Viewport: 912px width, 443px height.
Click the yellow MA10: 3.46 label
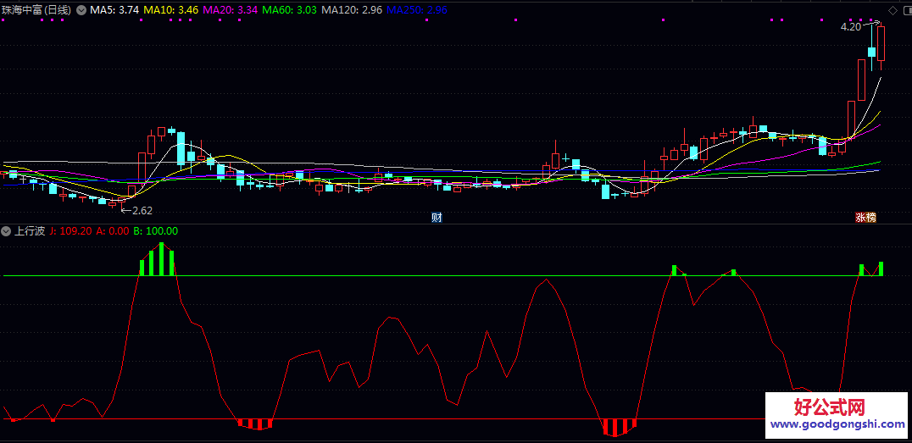click(171, 10)
